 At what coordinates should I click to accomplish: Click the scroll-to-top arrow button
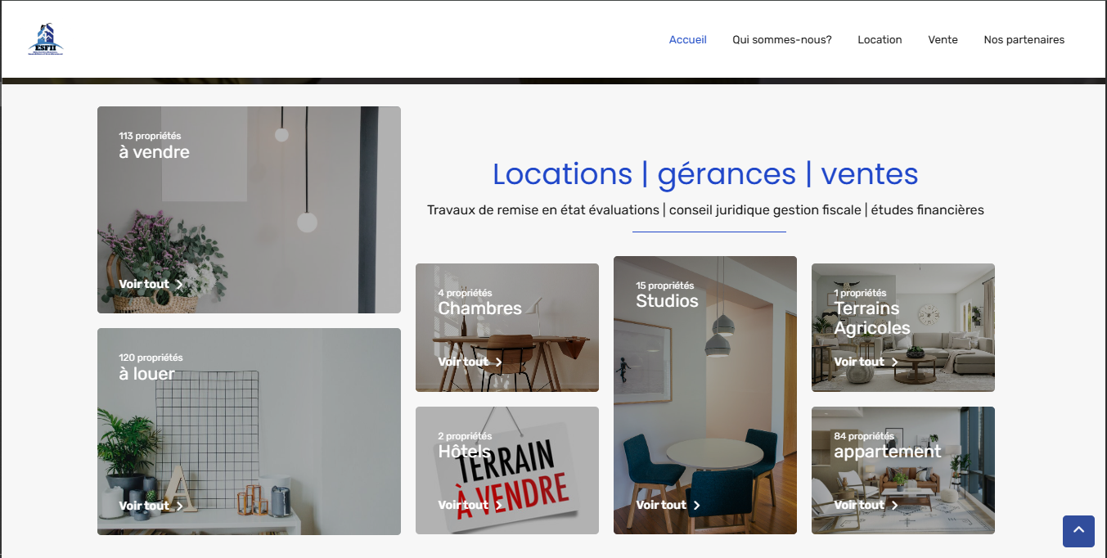[1078, 531]
